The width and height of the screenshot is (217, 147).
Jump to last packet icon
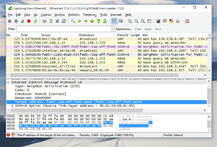pos(105,21)
